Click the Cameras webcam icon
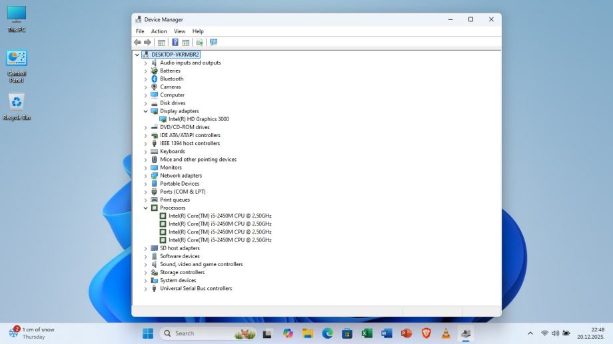Screen dimensions: 613x344 tap(155, 86)
